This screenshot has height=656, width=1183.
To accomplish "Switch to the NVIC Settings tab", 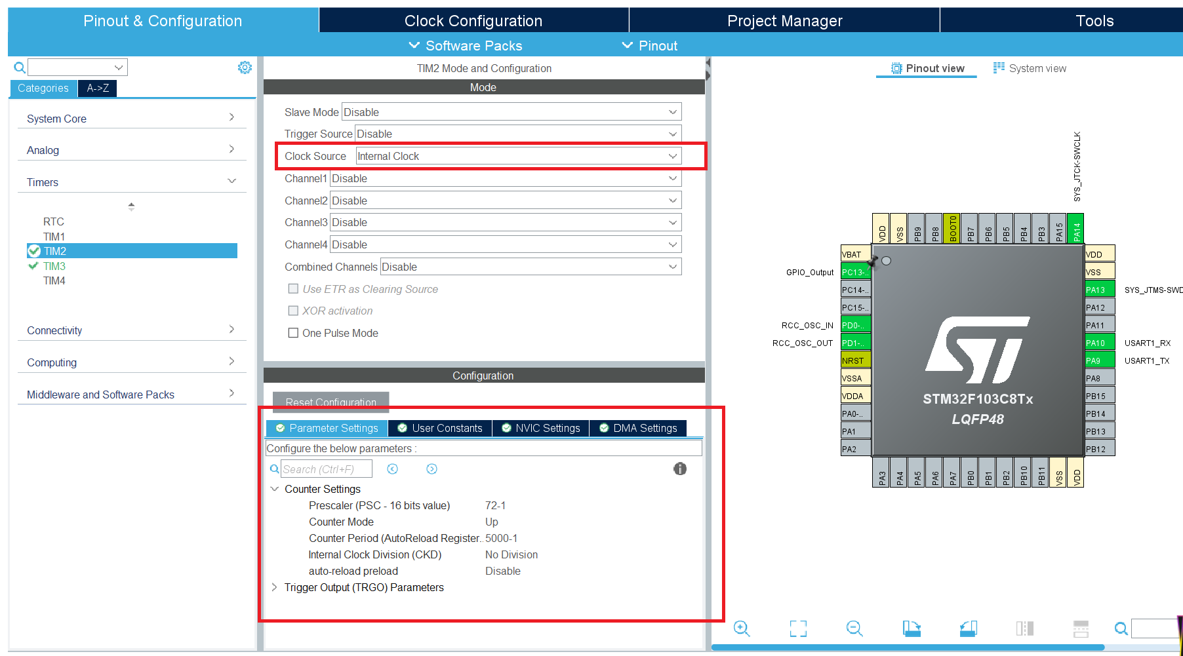I will click(x=541, y=428).
